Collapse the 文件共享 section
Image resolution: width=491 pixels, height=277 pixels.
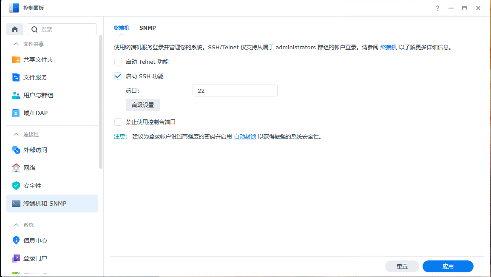click(x=16, y=44)
